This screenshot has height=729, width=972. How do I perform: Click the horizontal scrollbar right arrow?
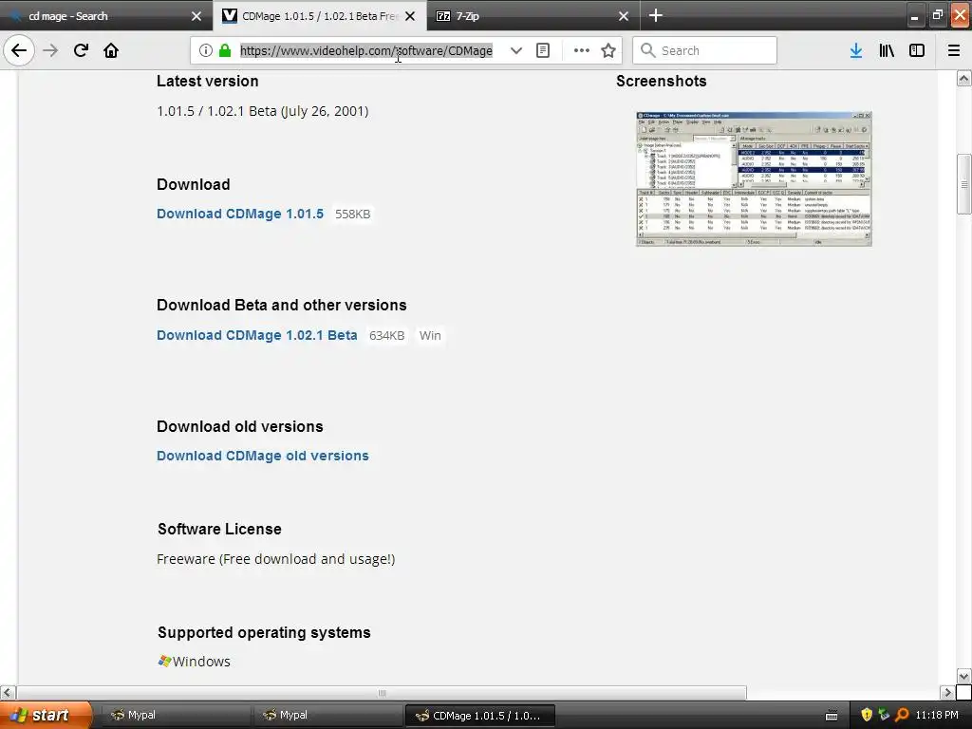(947, 692)
